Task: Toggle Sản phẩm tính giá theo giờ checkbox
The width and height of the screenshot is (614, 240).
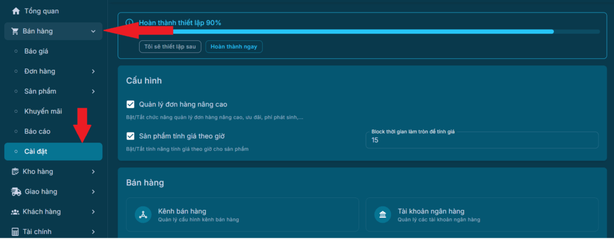Action: [131, 136]
